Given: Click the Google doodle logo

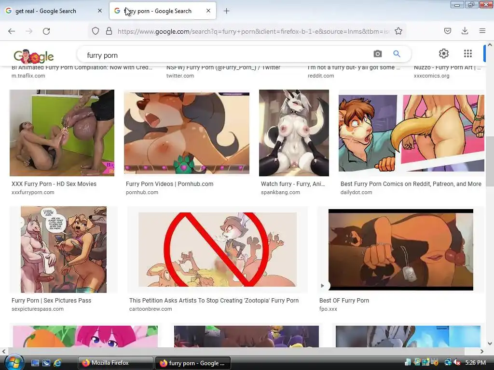Looking at the screenshot, I should click(34, 56).
